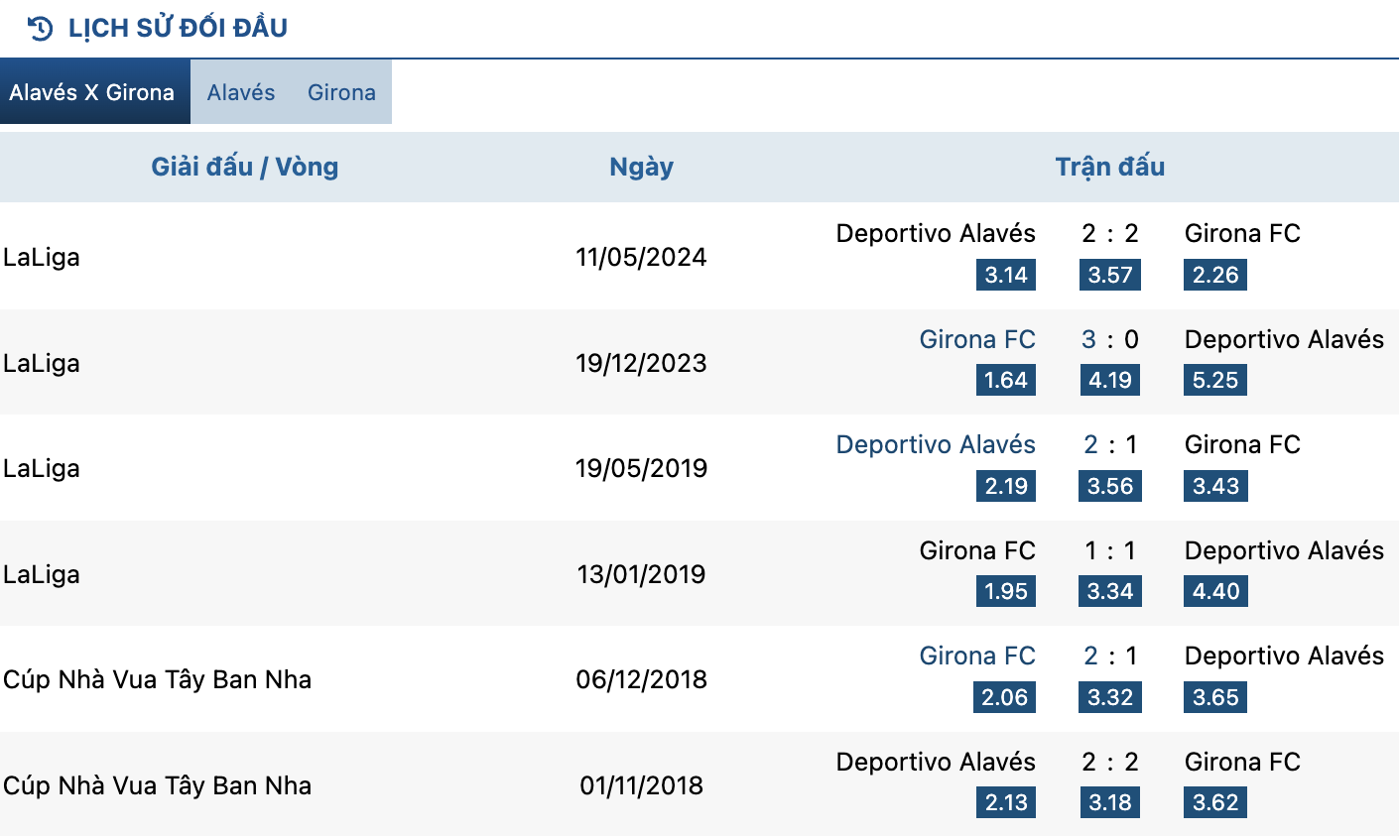Screen dimensions: 1399x837
Task: Click the date 06/12/2018
Action: (x=641, y=679)
